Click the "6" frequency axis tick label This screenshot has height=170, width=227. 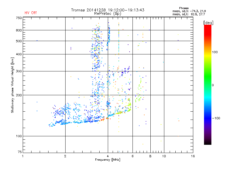click(x=133, y=156)
